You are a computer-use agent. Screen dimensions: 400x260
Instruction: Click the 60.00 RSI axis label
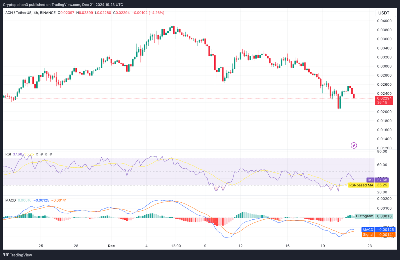click(382, 165)
